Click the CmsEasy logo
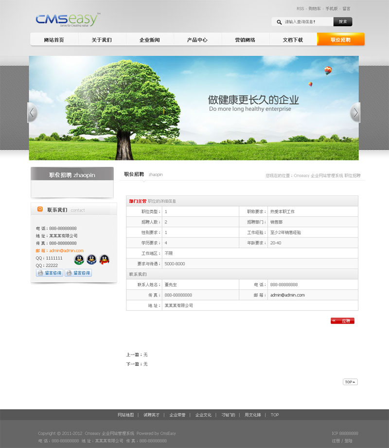The width and height of the screenshot is (389, 448). [x=68, y=20]
